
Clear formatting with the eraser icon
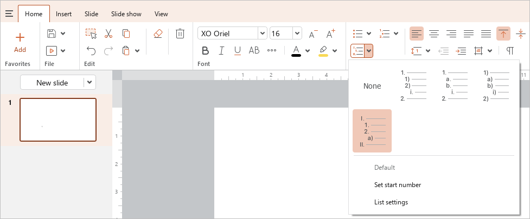click(x=158, y=34)
